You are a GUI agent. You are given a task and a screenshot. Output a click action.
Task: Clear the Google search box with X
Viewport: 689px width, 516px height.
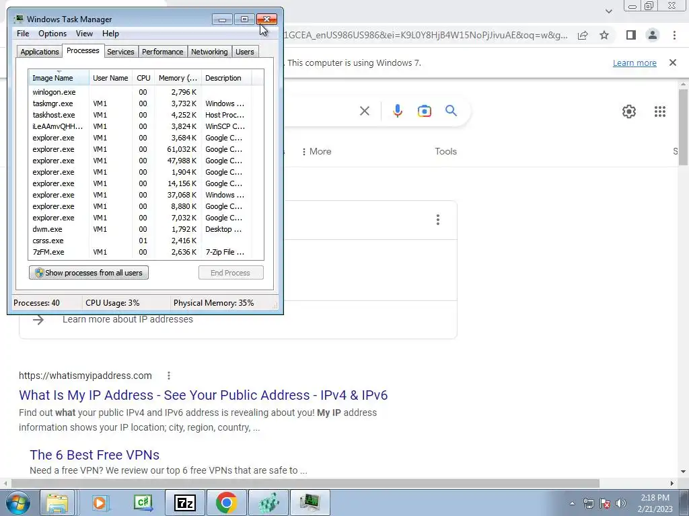(364, 111)
